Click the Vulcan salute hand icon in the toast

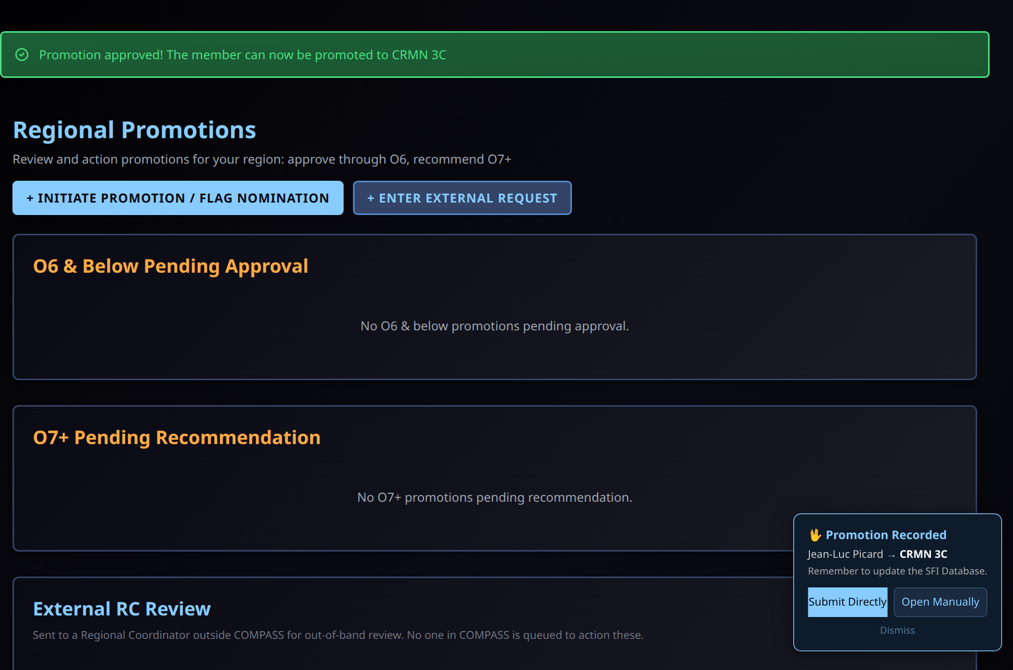tap(815, 535)
